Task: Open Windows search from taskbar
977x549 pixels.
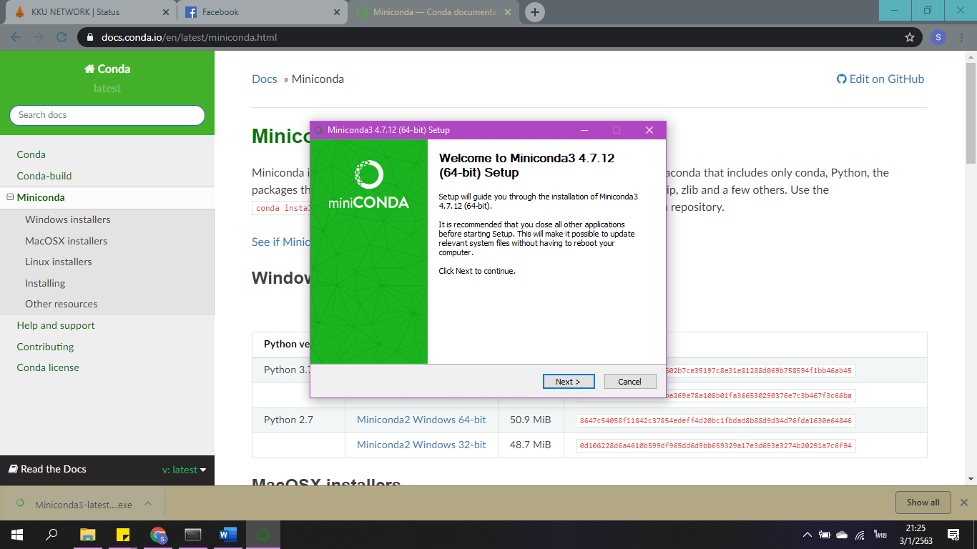Action: (51, 534)
